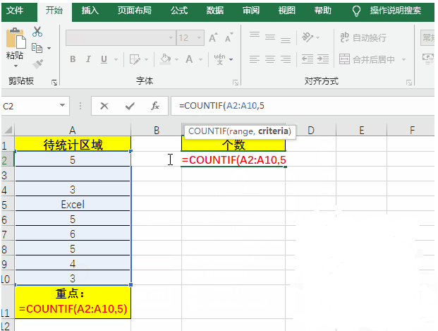Expand the Name Box C2 dropdown
The width and height of the screenshot is (438, 331).
[x=62, y=105]
